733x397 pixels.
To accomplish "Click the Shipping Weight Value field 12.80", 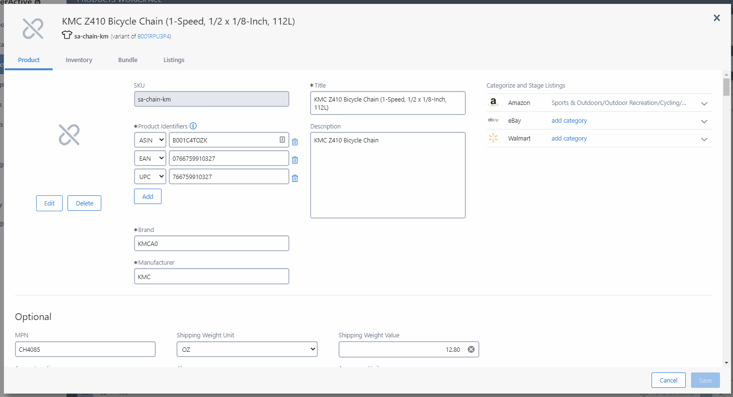I will pyautogui.click(x=409, y=349).
